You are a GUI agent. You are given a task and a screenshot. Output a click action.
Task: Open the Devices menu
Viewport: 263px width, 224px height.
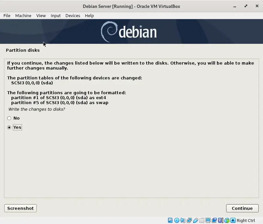tap(73, 15)
